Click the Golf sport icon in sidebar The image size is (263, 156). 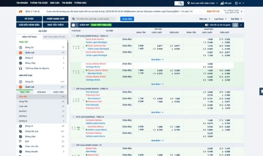[21, 141]
